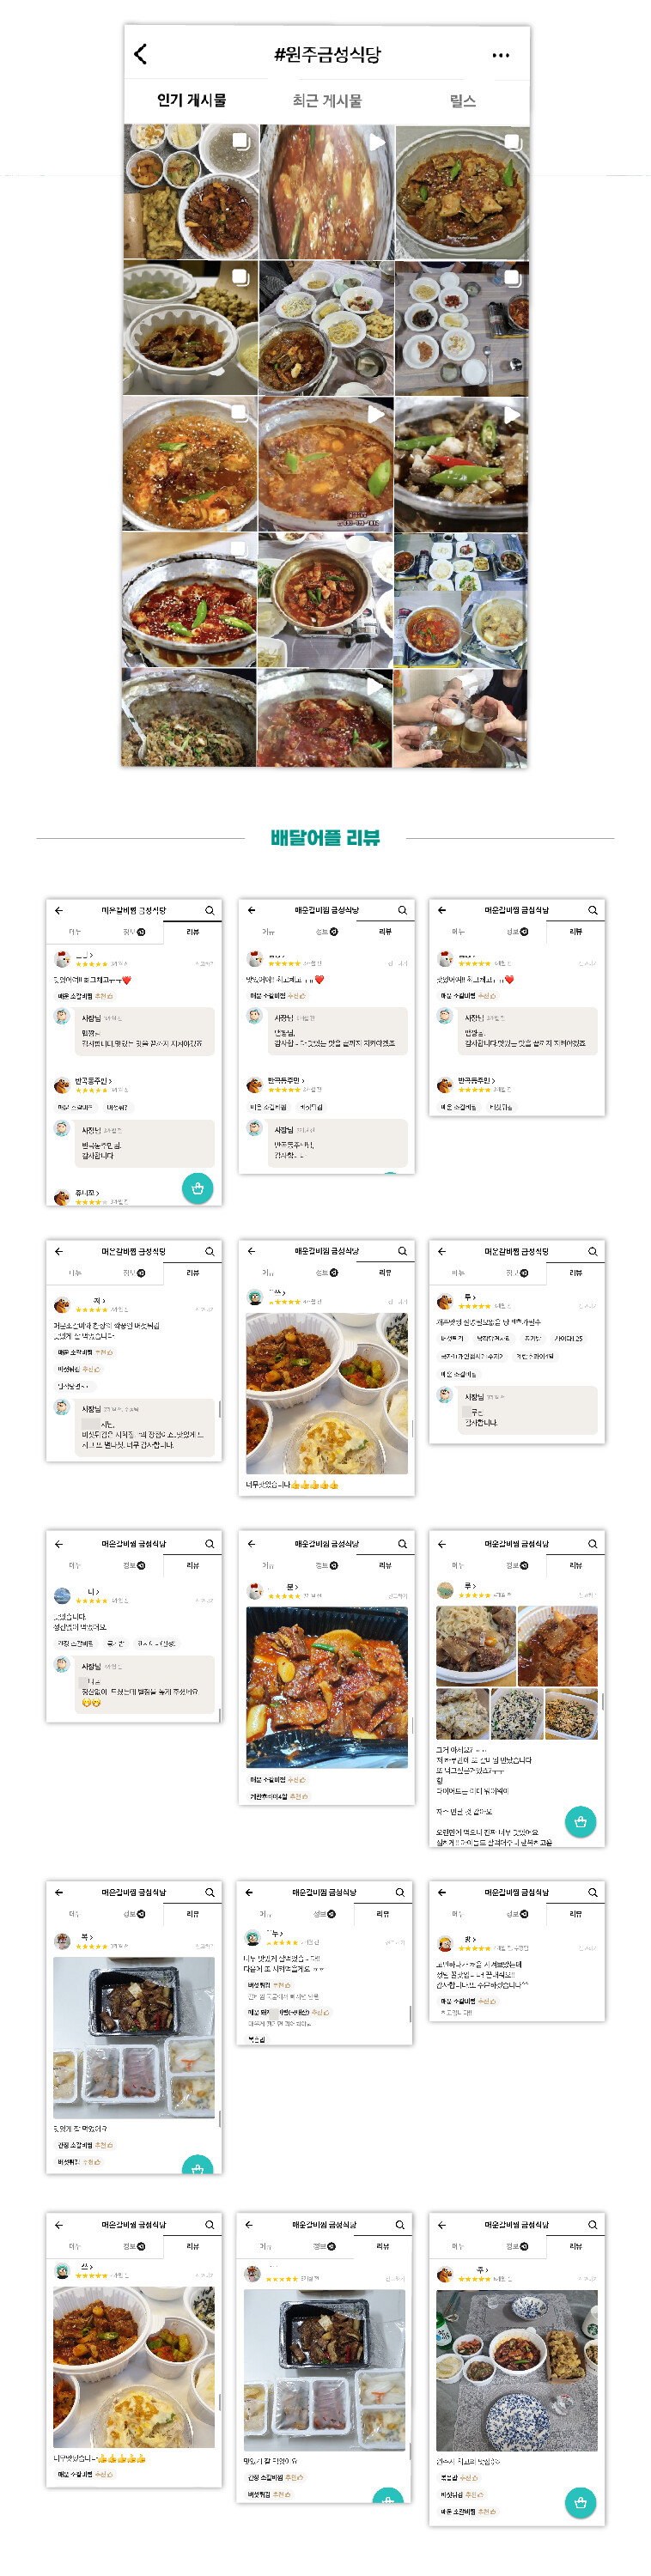Play the reel in the top-middle grid post
The image size is (651, 2576).
[376, 142]
